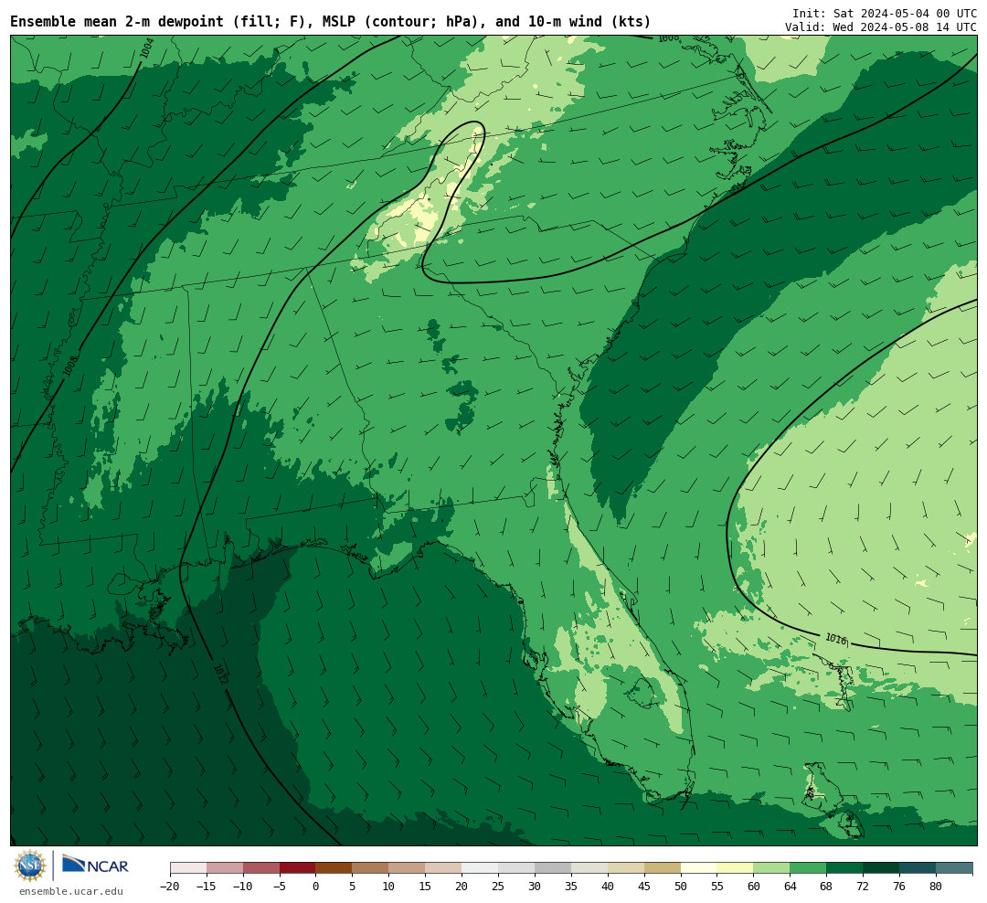Click the 1016 contour label near Bahamas

pyautogui.click(x=836, y=639)
